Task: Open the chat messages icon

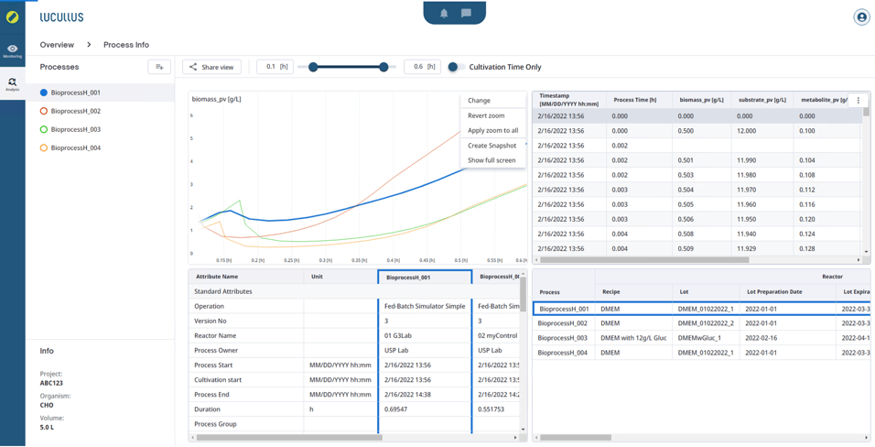Action: [466, 14]
